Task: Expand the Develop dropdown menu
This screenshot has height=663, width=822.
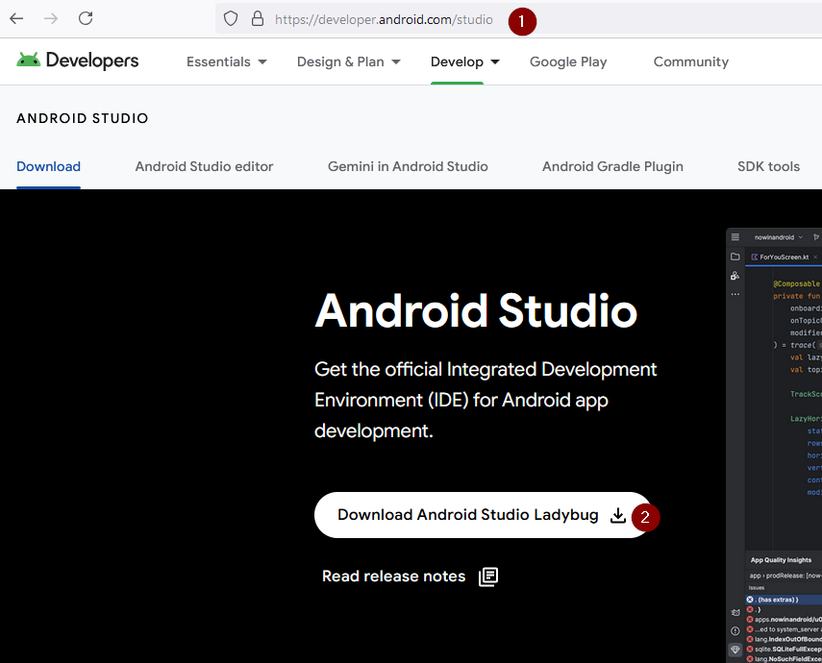Action: (465, 61)
